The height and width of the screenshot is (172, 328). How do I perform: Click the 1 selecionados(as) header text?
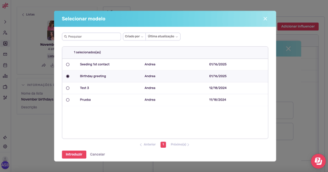87,52
